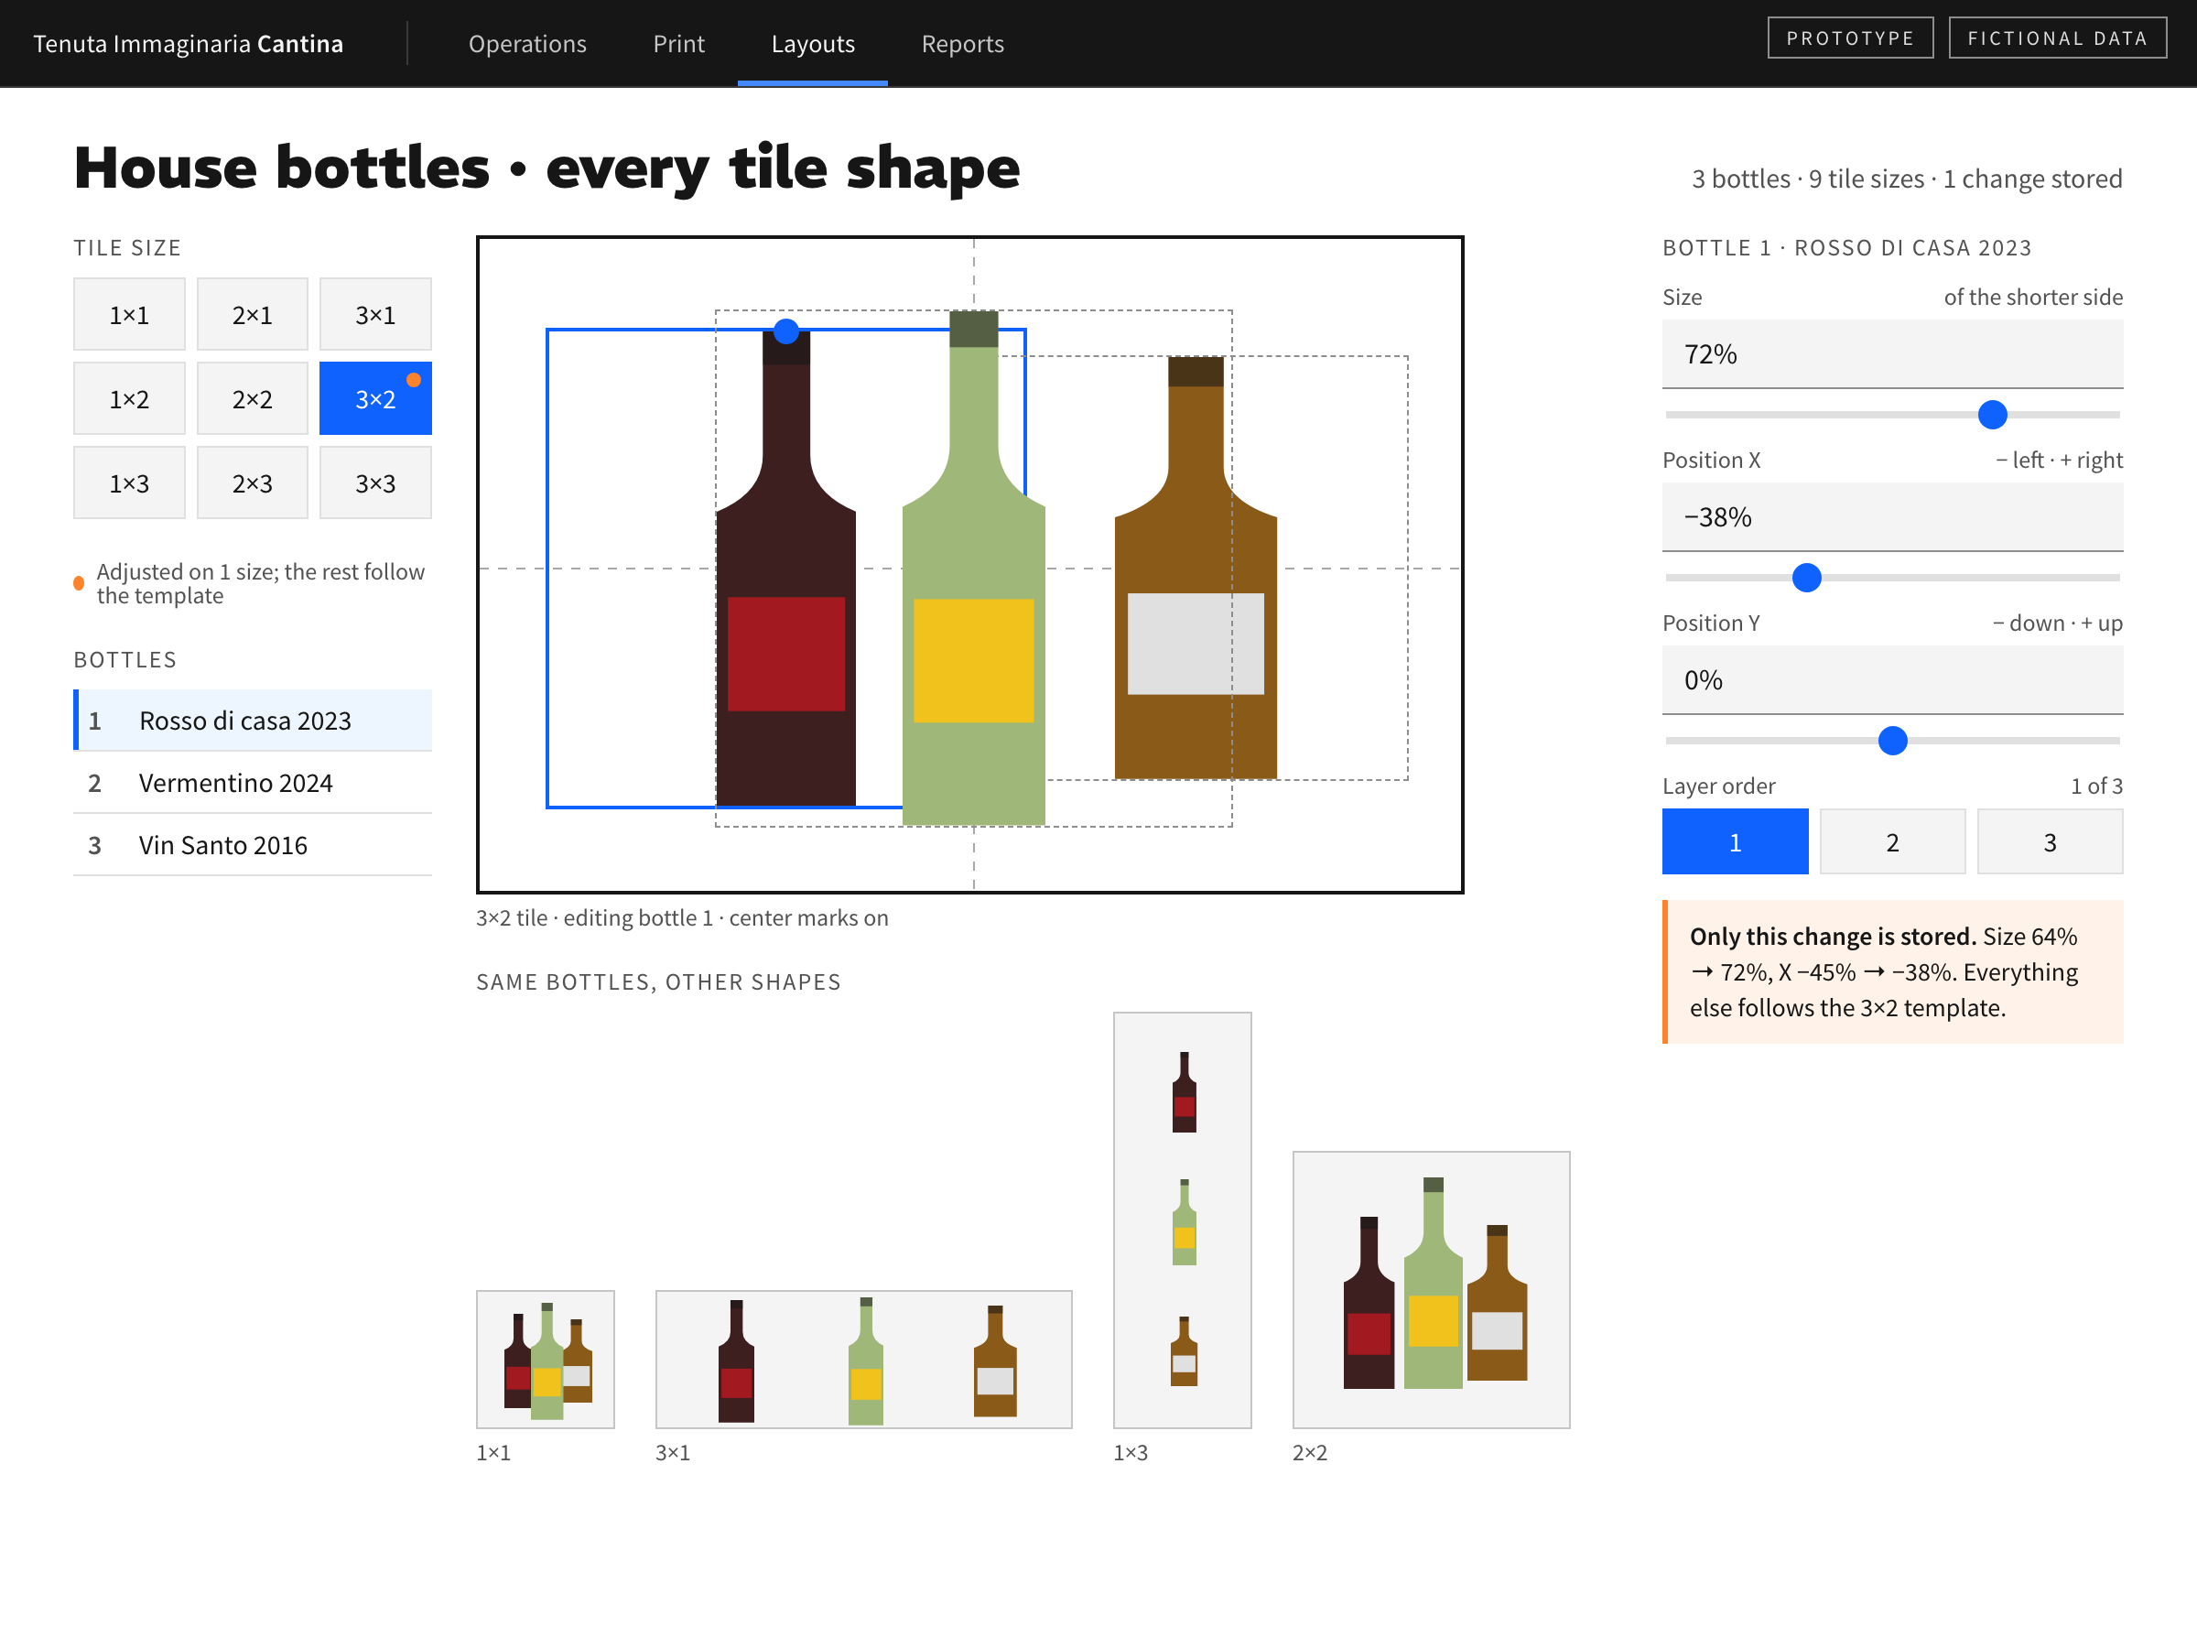2197x1648 pixels.
Task: Select the 2×1 tile size
Action: coord(253,315)
